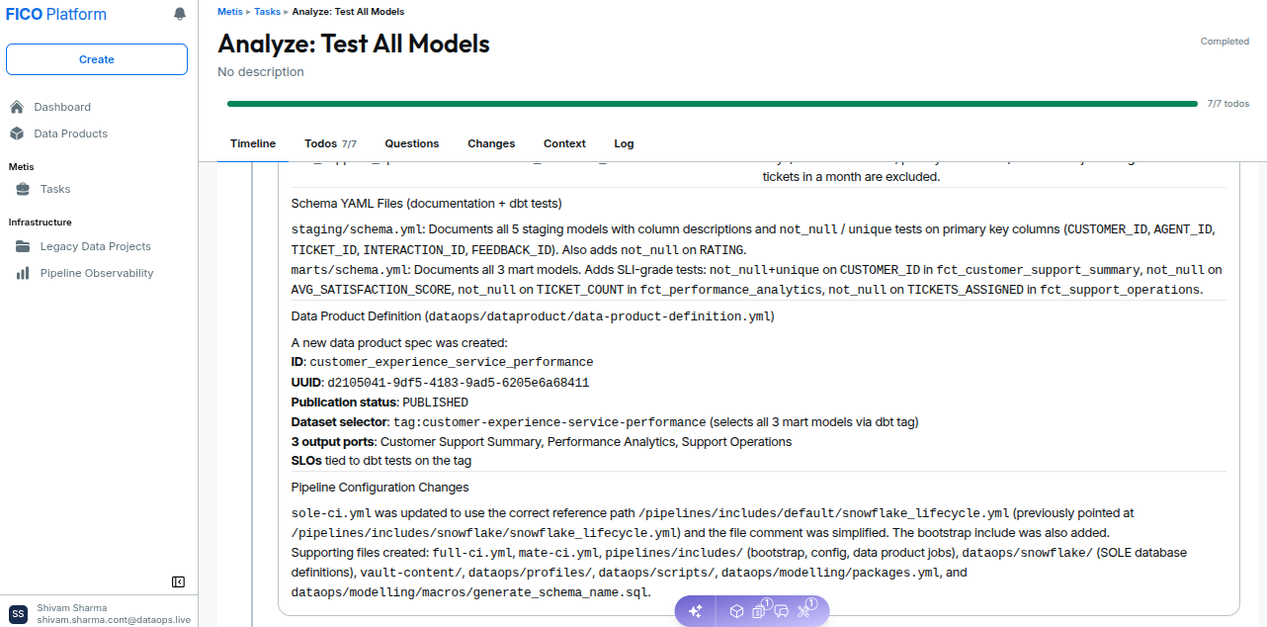Follow the Metis breadcrumb link

[x=229, y=12]
